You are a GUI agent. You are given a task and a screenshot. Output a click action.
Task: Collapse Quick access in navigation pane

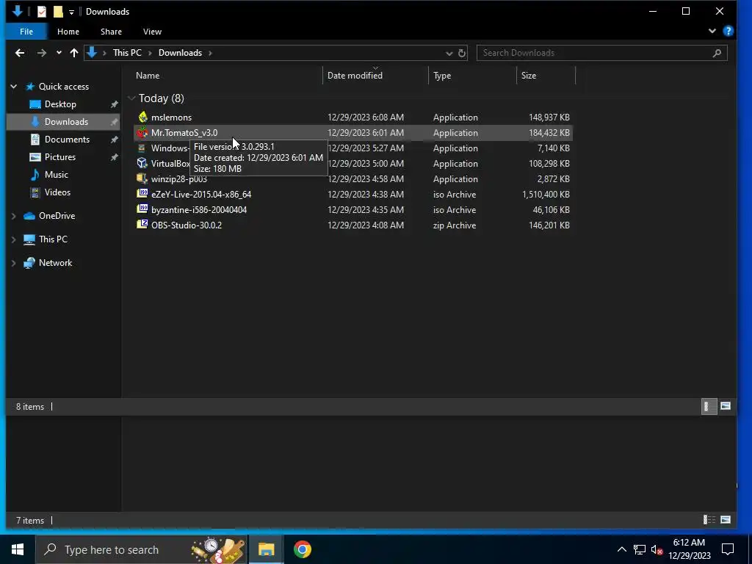pos(13,87)
